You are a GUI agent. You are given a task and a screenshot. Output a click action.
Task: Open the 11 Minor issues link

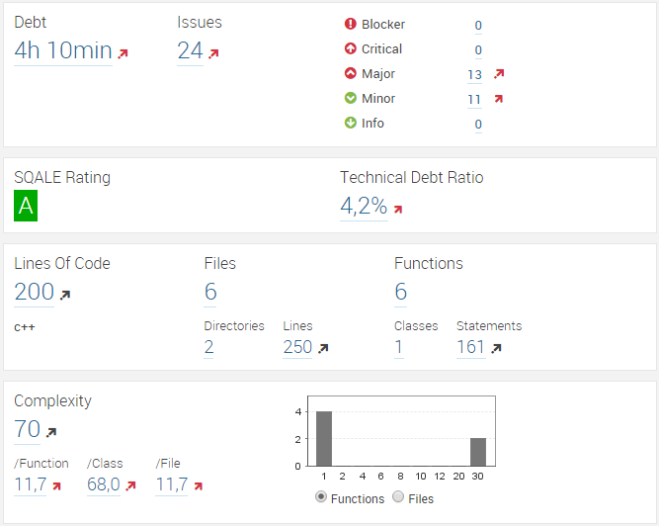click(x=474, y=100)
